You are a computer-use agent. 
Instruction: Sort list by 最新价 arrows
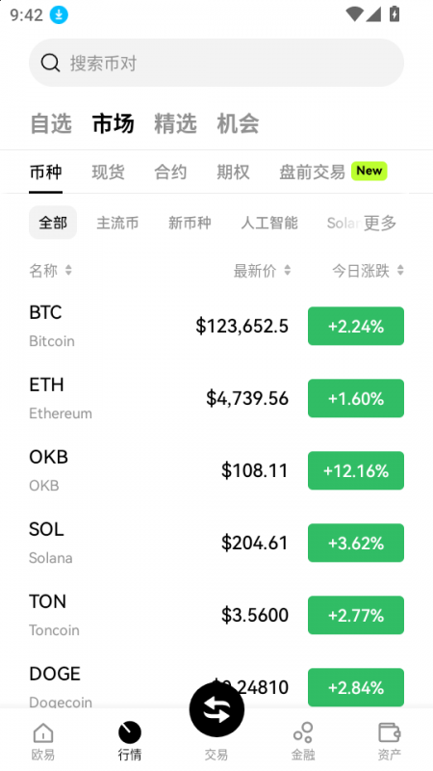point(288,270)
